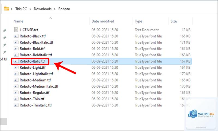
Task: Sort files by Date modified column
Action: (x=103, y=21)
